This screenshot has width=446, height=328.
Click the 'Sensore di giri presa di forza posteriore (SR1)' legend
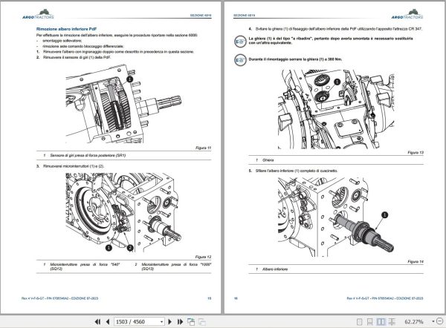click(88, 155)
